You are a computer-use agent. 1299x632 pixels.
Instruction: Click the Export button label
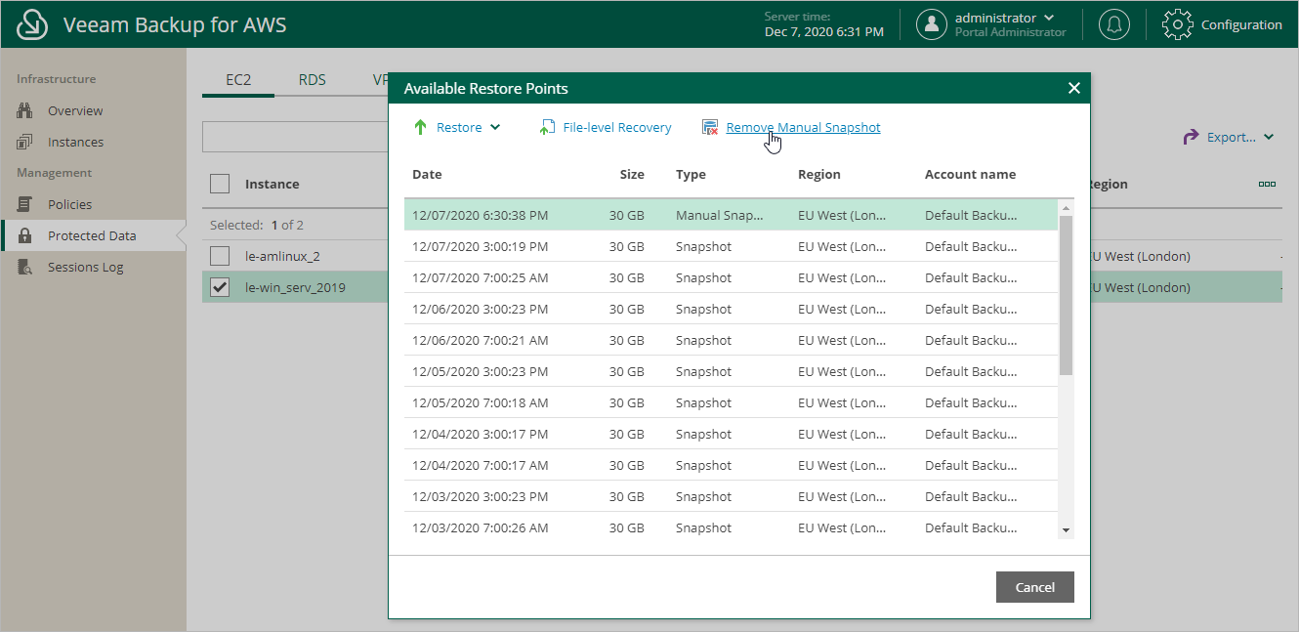(x=1231, y=137)
